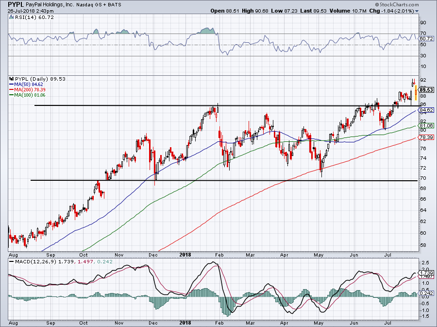Click the red MA(200) legend line
Screen dimensions: 437x327
click(x=12, y=89)
